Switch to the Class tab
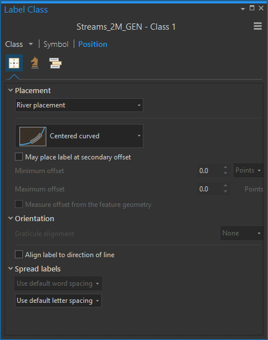268x340 pixels. [14, 44]
